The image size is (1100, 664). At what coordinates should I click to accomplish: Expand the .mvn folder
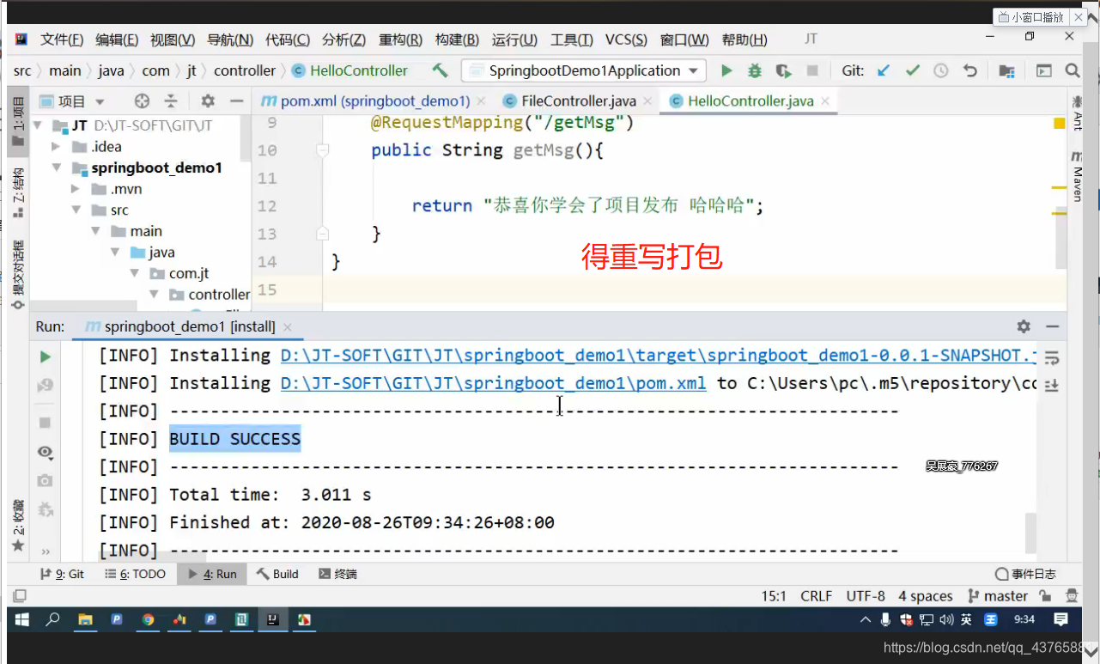[x=76, y=189]
